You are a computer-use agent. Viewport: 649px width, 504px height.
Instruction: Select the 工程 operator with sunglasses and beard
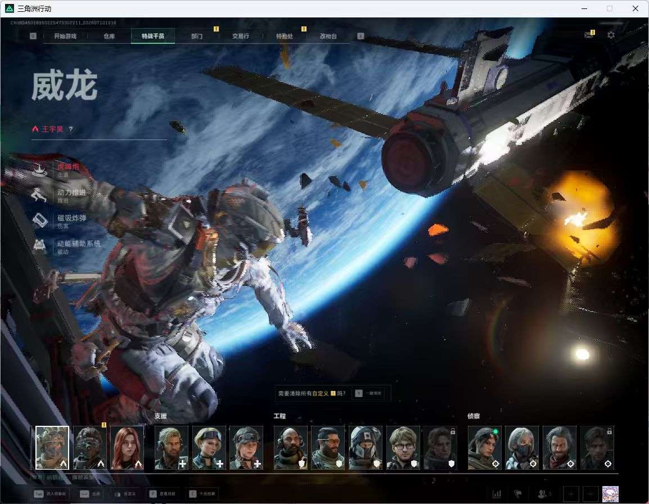[x=328, y=448]
